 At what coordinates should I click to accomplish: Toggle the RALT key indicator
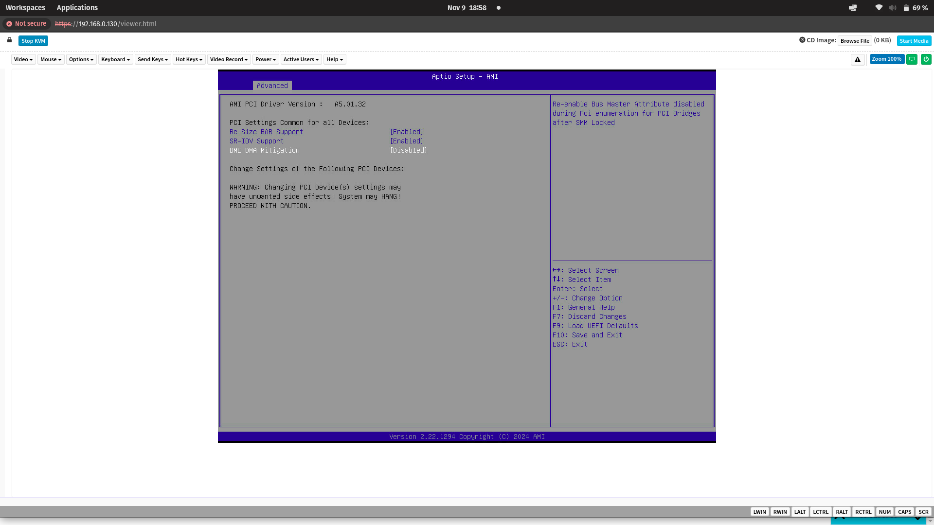(842, 512)
